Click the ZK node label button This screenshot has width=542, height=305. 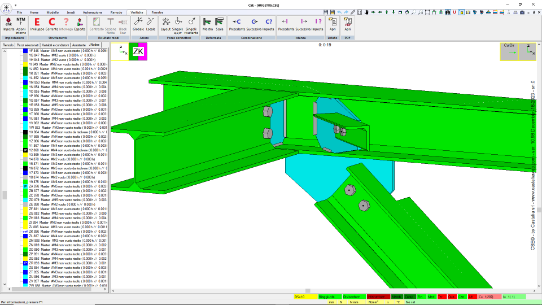(138, 51)
